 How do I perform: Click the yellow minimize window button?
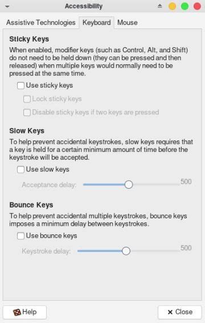172,6
